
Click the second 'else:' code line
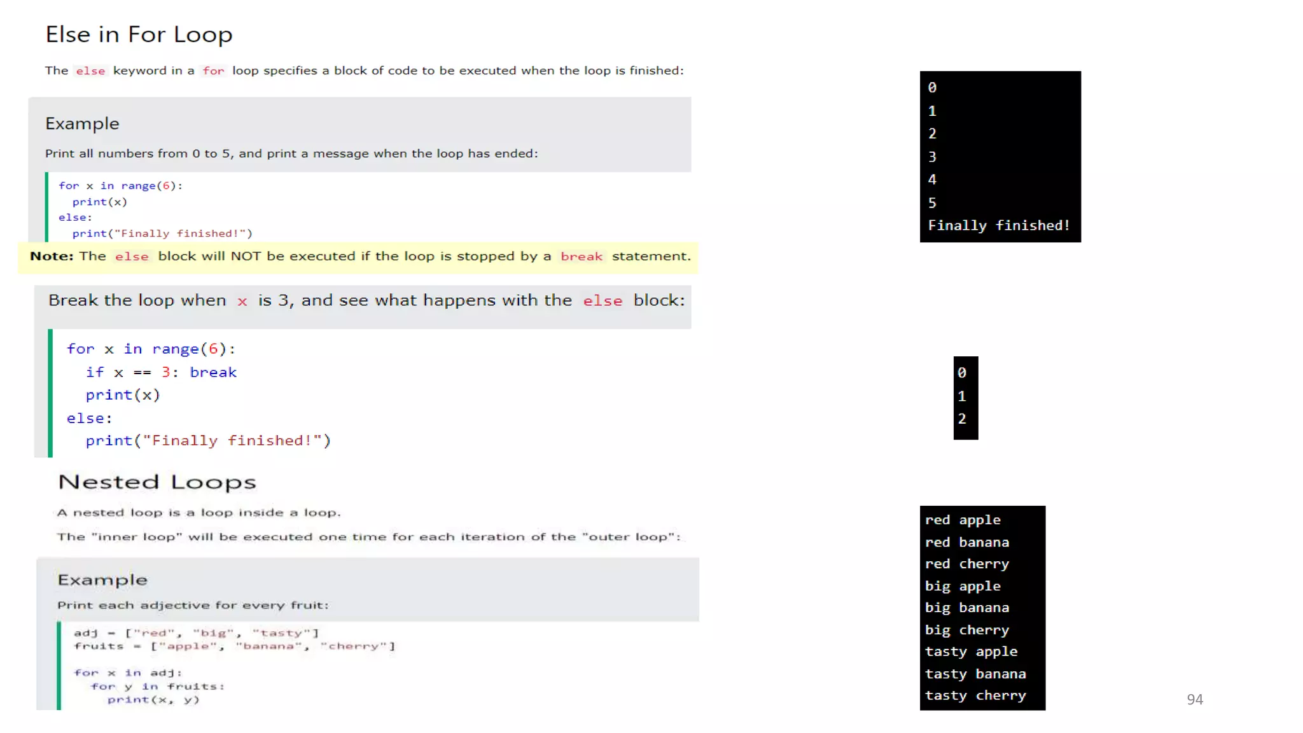coord(89,418)
